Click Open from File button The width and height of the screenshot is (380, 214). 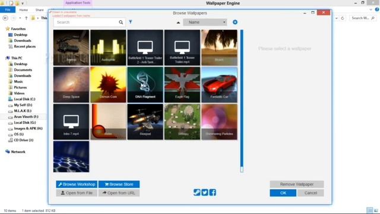coord(77,193)
